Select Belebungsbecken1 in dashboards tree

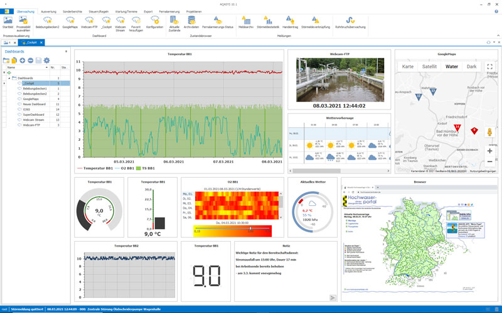point(35,88)
